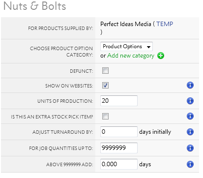Screen dimensions: 203x178
Task: Click info icon for Adjust Turnaround By
Action: click(190, 132)
